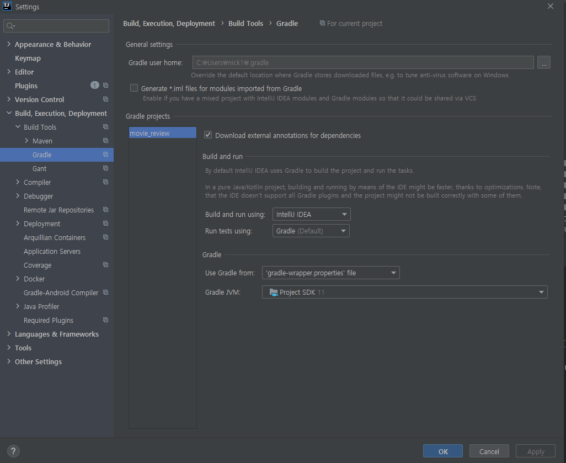
Task: Click project-level icon beside Deployment
Action: 105,223
